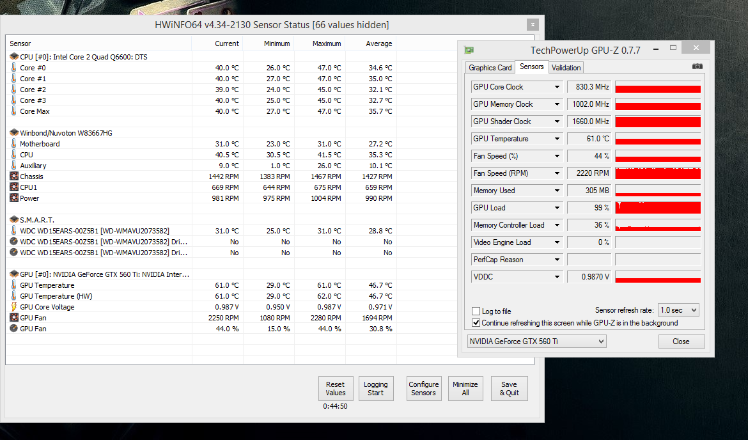Switch to Graphics Card tab
Screen dimensions: 748x440
[490, 68]
